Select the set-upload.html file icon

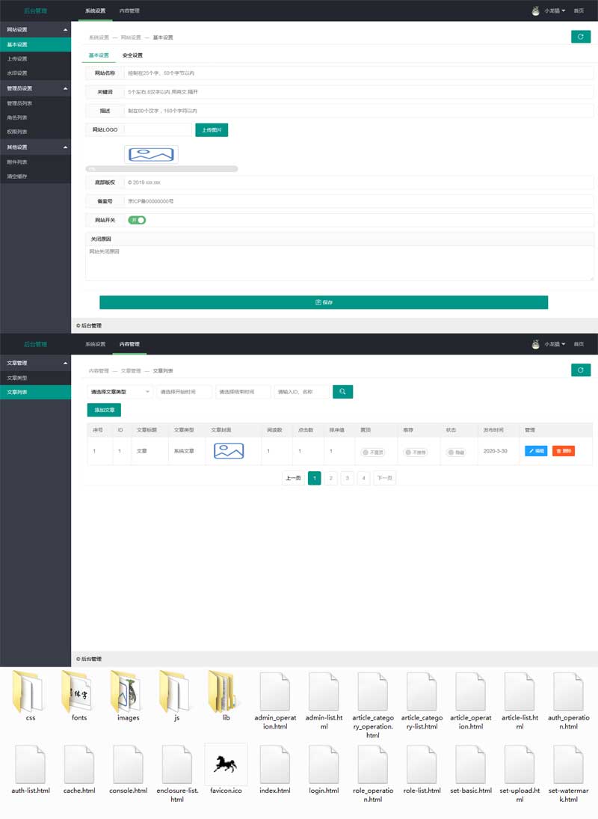520,764
